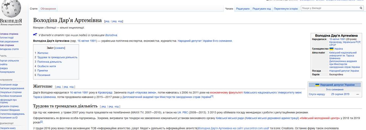This screenshot has width=366, height=130.
Task: Jump to Політична діяльність in contents
Action: click(49, 62)
